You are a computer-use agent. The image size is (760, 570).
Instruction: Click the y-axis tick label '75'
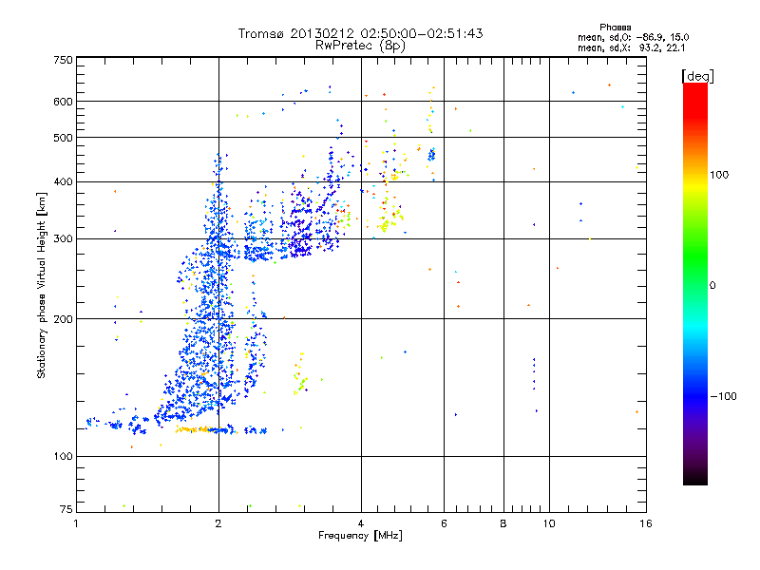coord(66,509)
